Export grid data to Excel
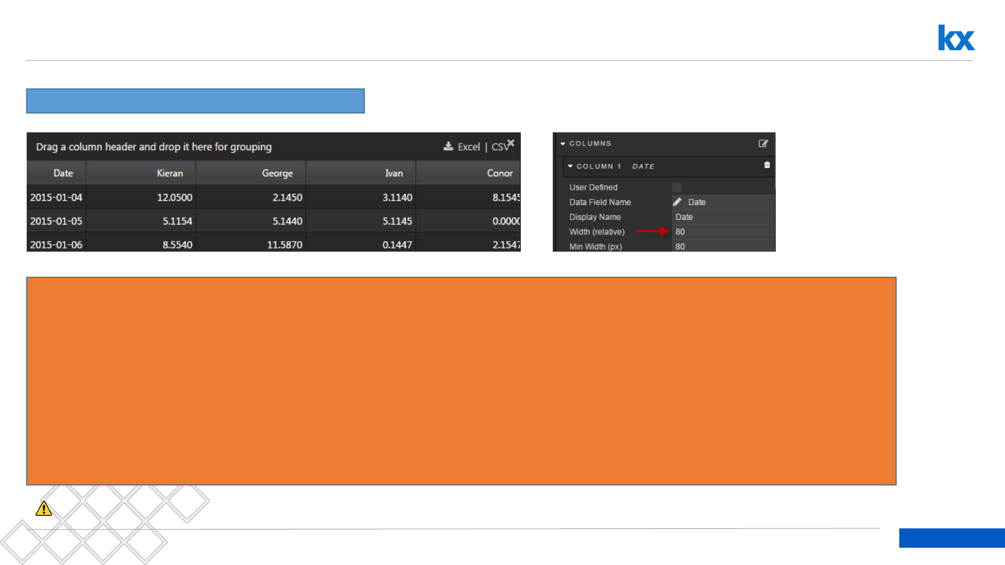Screen dimensions: 1005x565 (468, 147)
